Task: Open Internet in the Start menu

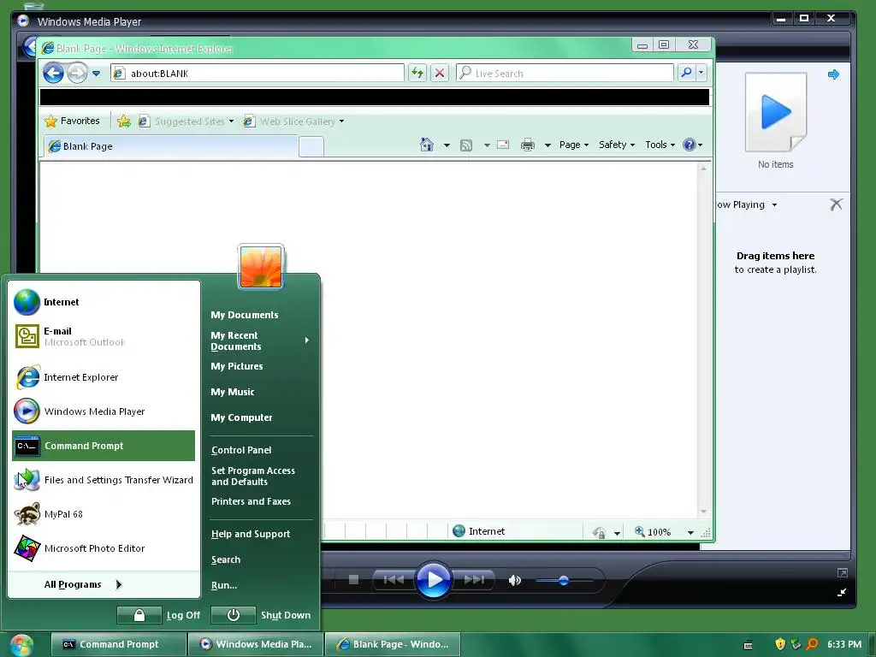Action: tap(104, 302)
